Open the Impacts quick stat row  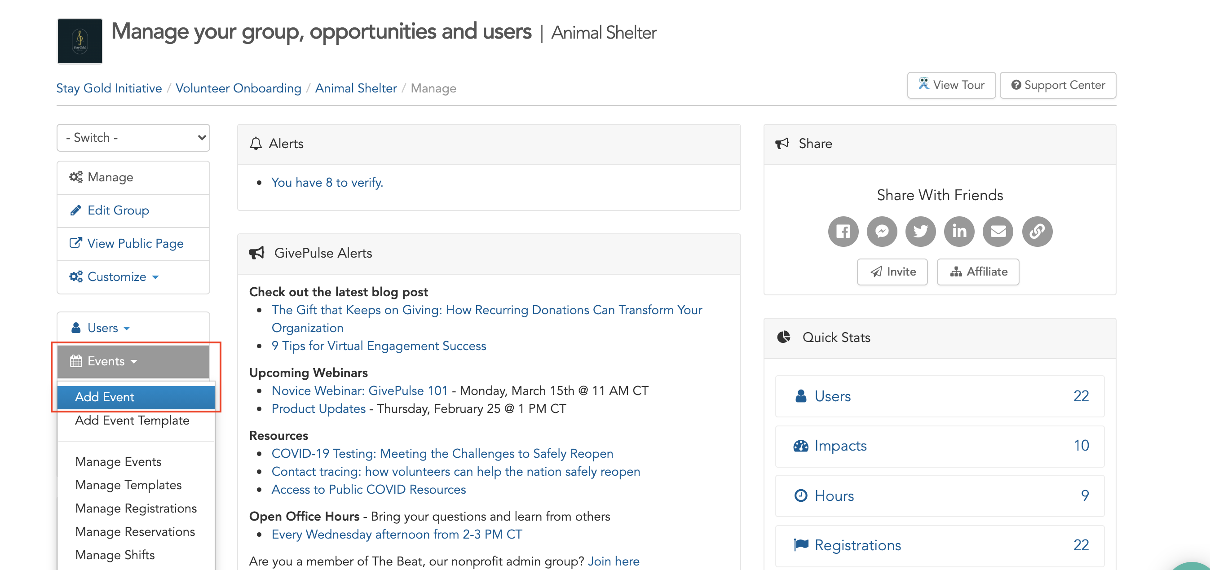(x=940, y=446)
